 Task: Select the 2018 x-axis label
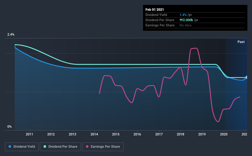coord(180,134)
